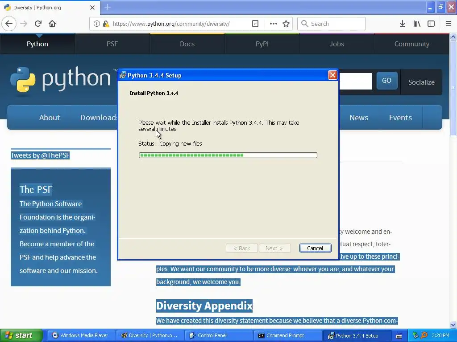Image resolution: width=457 pixels, height=342 pixels.
Task: Click the python.org site search field
Action: coord(355,81)
